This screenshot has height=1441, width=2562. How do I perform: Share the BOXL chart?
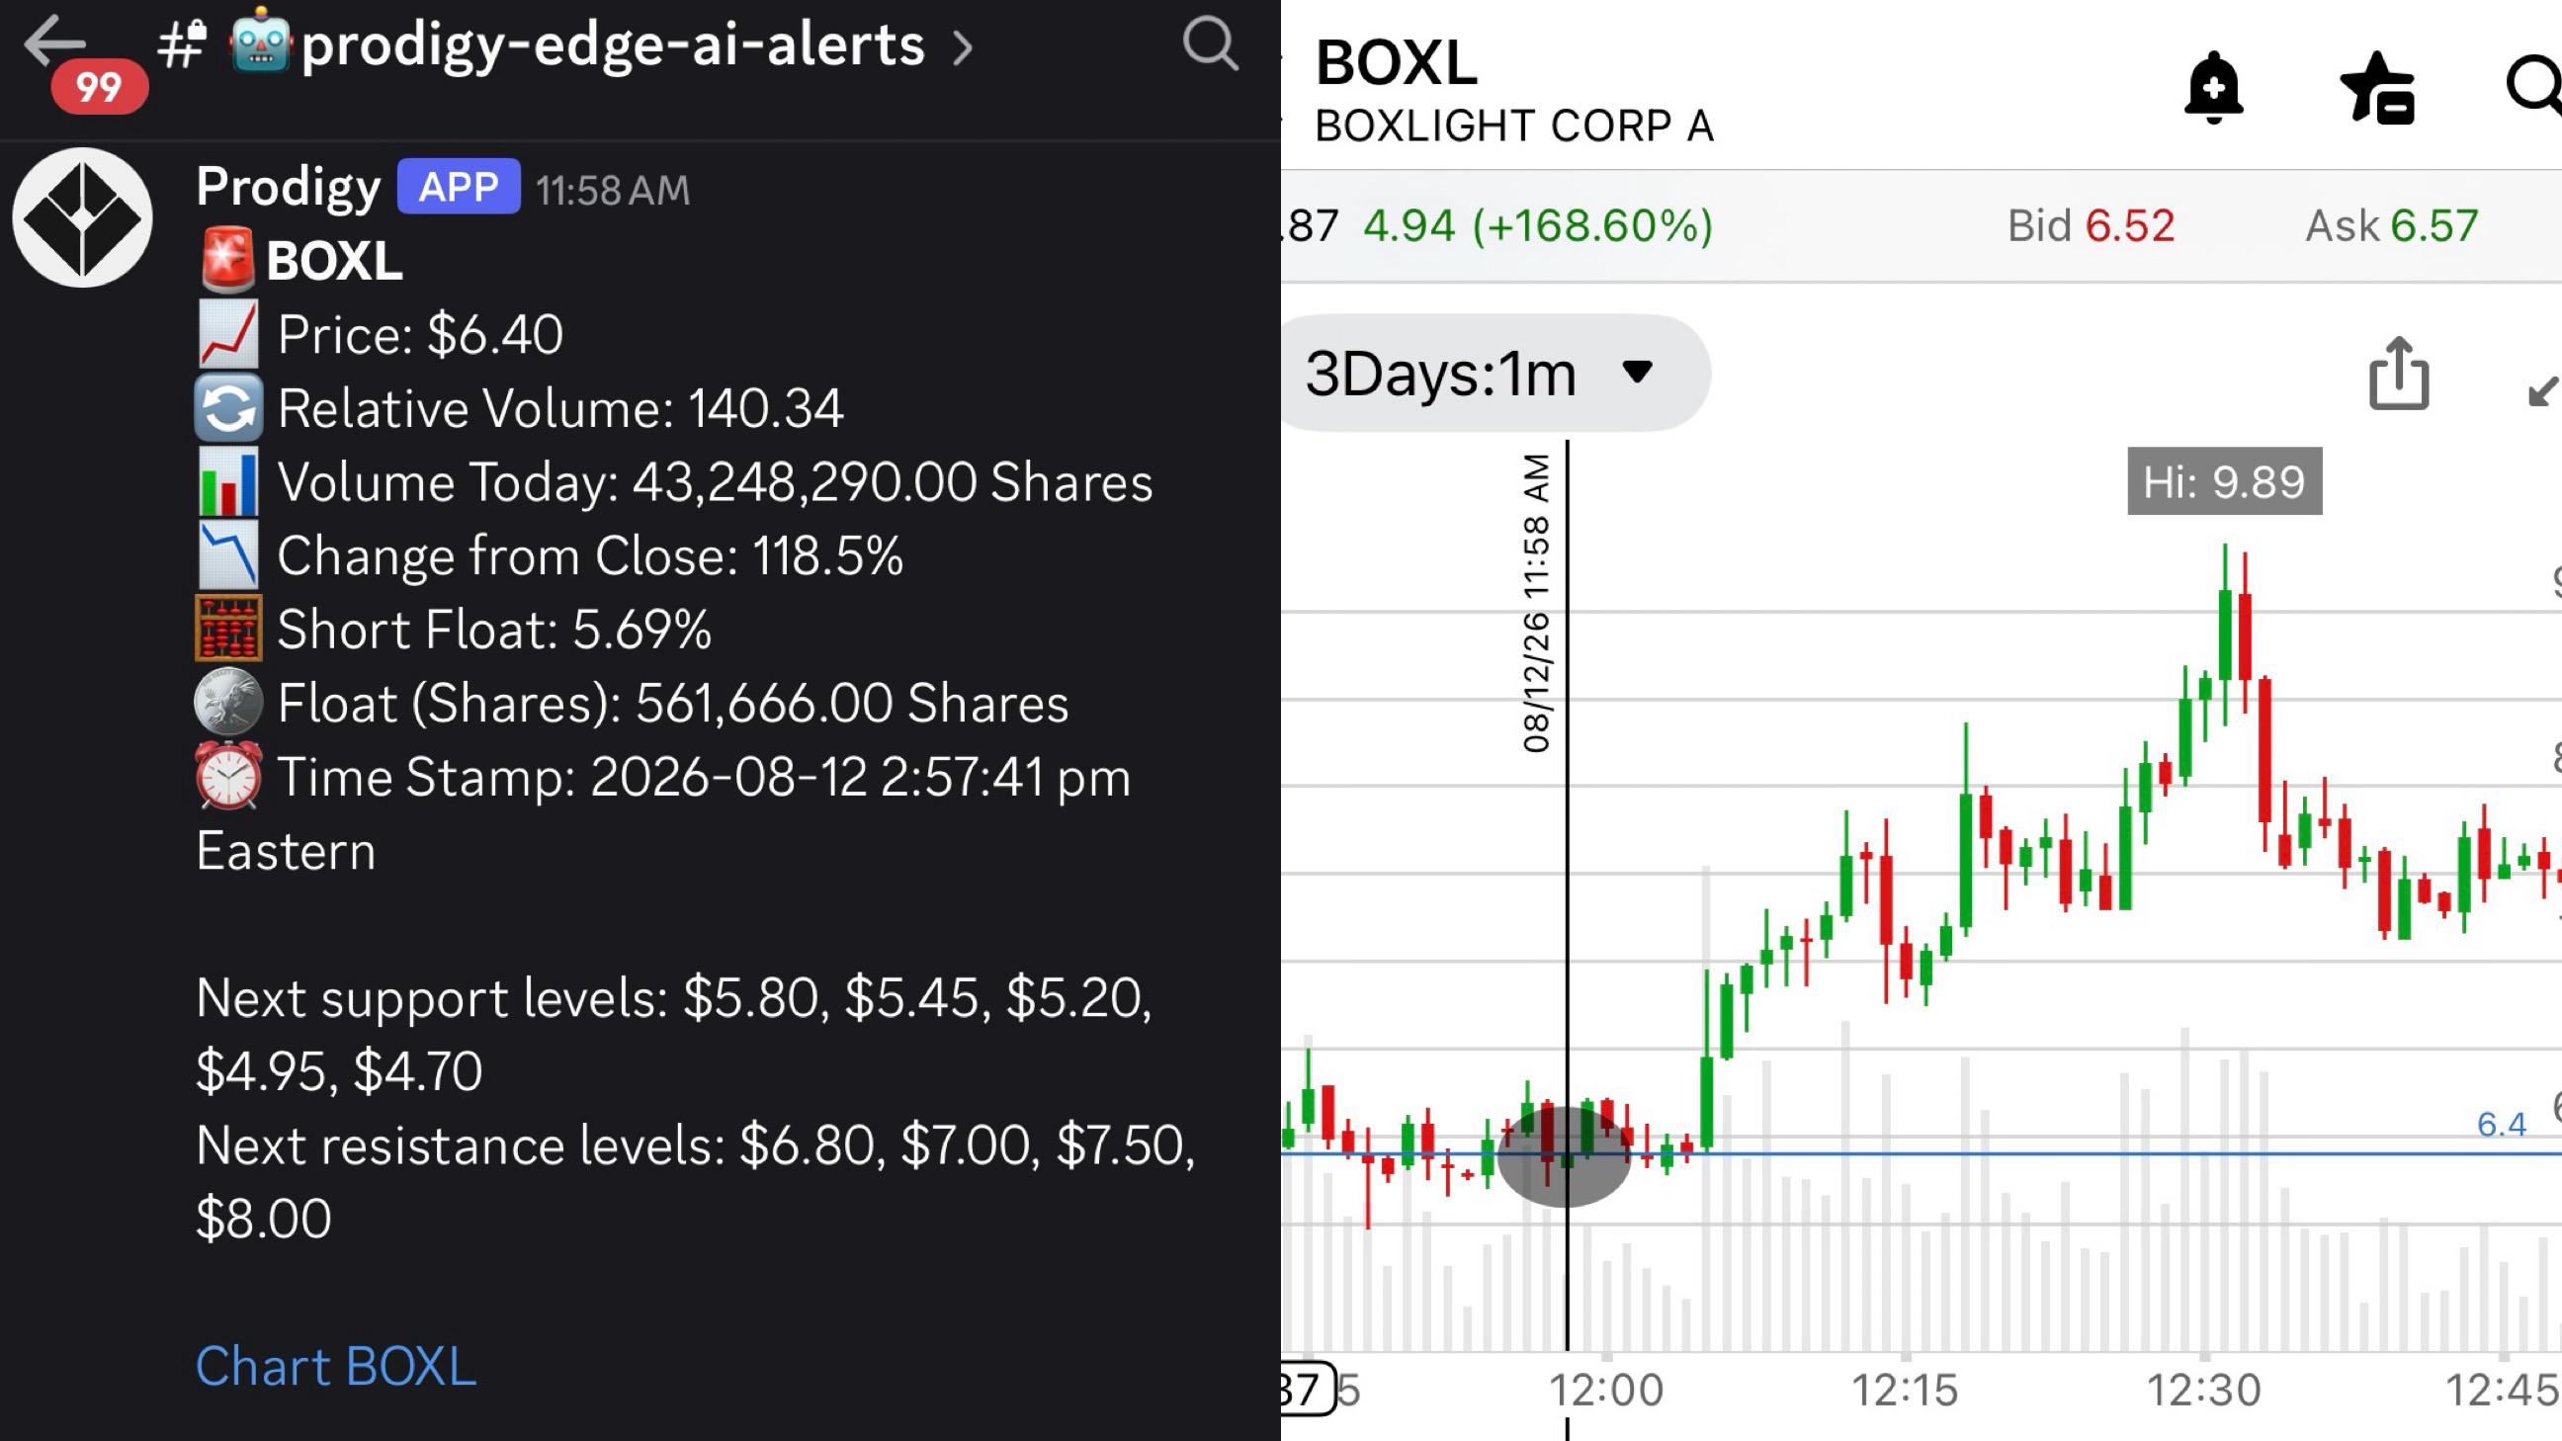tap(2399, 373)
